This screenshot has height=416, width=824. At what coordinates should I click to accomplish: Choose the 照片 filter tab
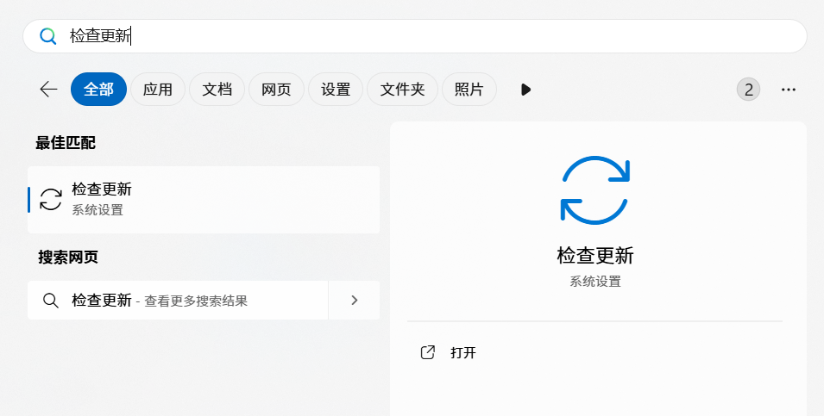[469, 89]
